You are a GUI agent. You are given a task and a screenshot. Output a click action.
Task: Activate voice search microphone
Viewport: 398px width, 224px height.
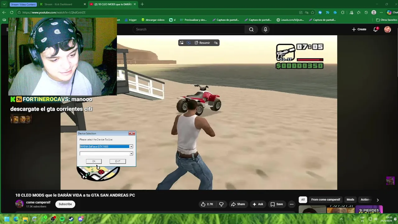tap(265, 29)
